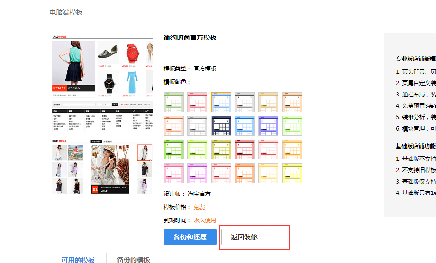Switch to the 可用的模板 tab
Viewport: 436px width, 263px height.
[78, 259]
